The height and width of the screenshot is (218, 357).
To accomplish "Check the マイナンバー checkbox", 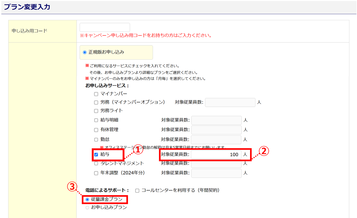I will (x=96, y=94).
